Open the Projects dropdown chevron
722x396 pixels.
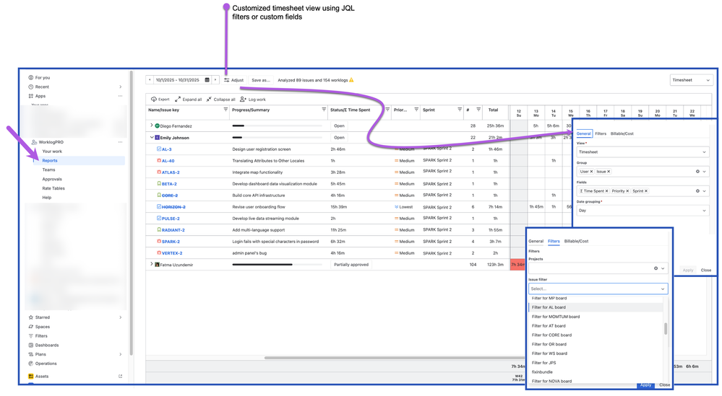tap(663, 268)
